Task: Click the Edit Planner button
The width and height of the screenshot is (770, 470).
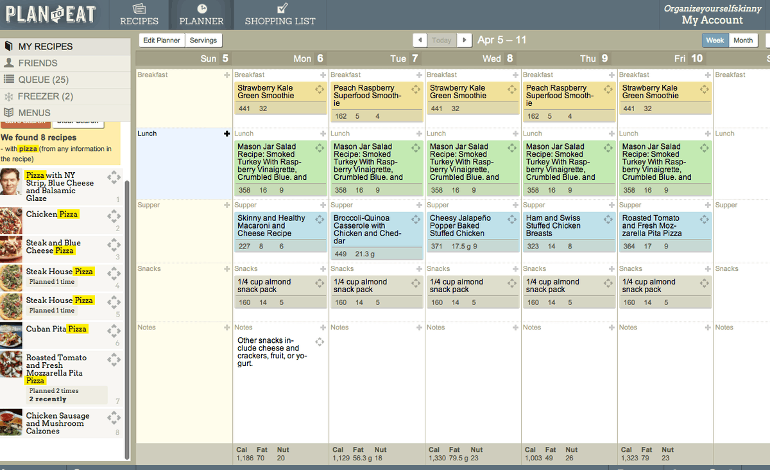Action: [162, 40]
